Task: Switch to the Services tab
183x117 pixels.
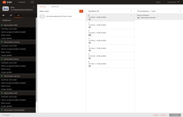Action: coord(43,7)
